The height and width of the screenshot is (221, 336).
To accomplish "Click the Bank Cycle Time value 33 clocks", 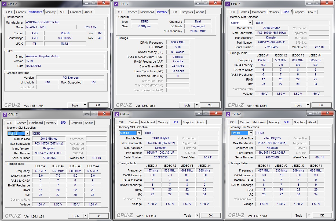I will (178, 71).
